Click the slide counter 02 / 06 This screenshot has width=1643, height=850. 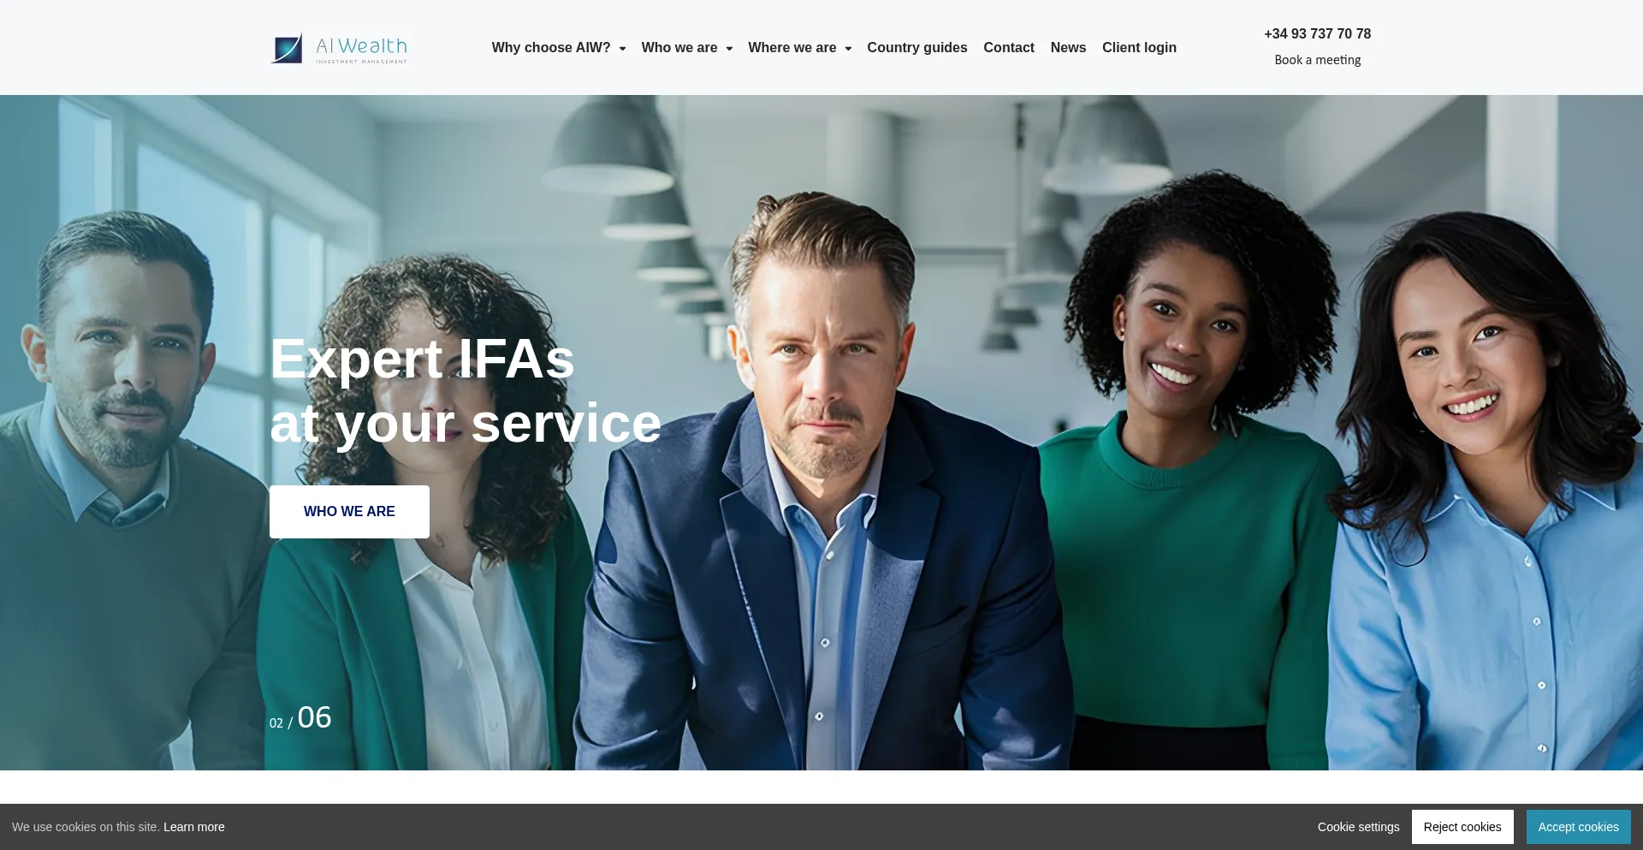(x=300, y=718)
